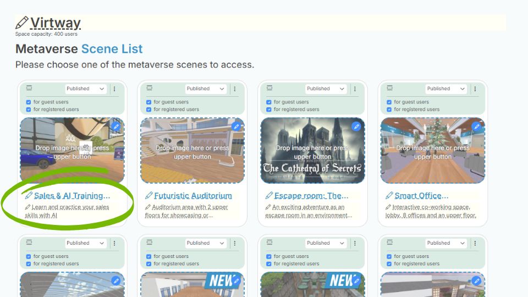The height and width of the screenshot is (297, 528).
Task: Click the blue image-edit pencil on Cathedral of Secrets thumbnail
Action: click(356, 127)
